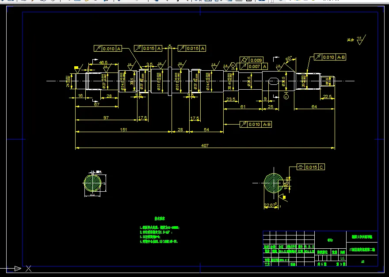This screenshot has height=277, width=389.
Task: Select the 其余 surface roughness symbol
Action: click(356, 40)
